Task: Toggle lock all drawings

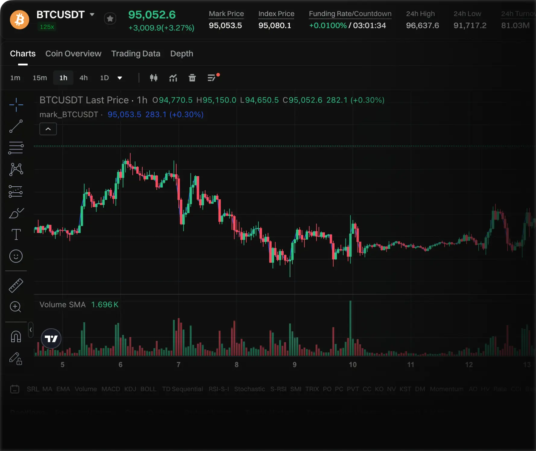Action: coord(16,358)
